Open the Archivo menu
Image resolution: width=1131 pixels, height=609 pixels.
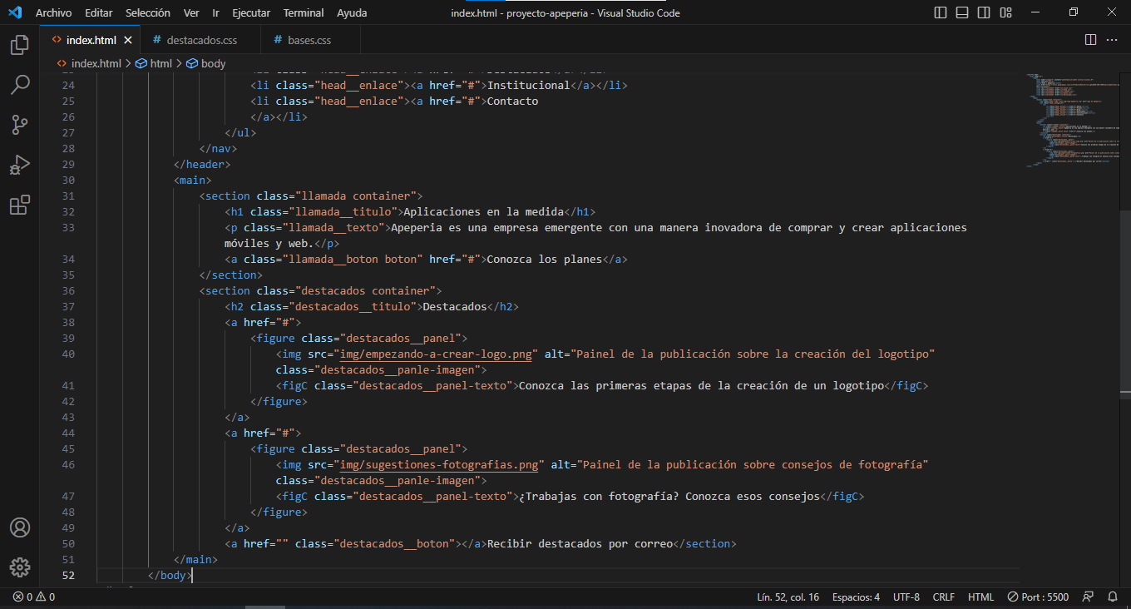pyautogui.click(x=53, y=12)
